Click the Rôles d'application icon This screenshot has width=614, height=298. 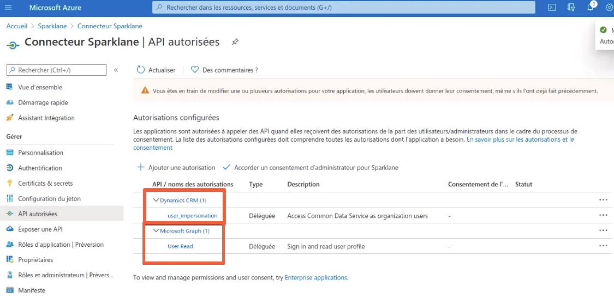click(x=10, y=245)
